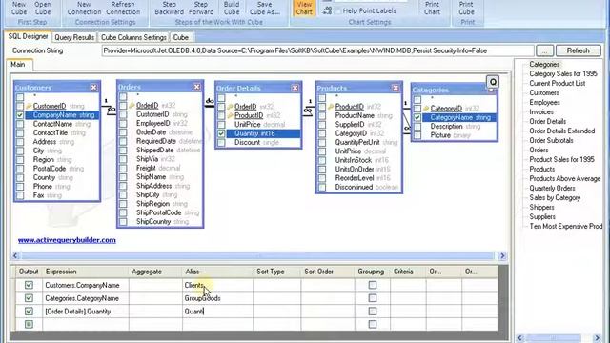Close the Orders table window in the diagram
The width and height of the screenshot is (610, 343).
(x=197, y=87)
